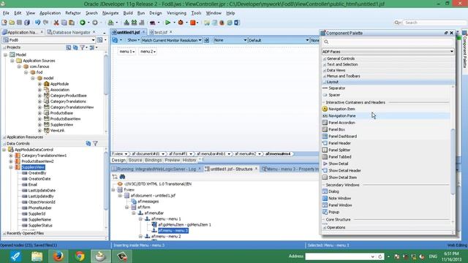Click the New file toolbar icon
This screenshot has width=468, height=263.
click(x=4, y=23)
